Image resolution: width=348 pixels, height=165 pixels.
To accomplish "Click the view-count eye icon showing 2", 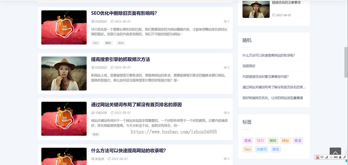I will pyautogui.click(x=225, y=67).
